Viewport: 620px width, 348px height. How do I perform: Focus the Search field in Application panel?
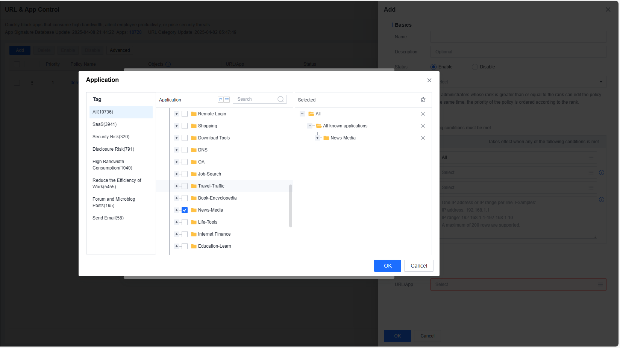[260, 99]
